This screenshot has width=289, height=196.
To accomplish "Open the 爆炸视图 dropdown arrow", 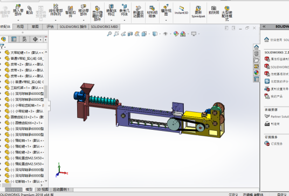I will (166, 20).
